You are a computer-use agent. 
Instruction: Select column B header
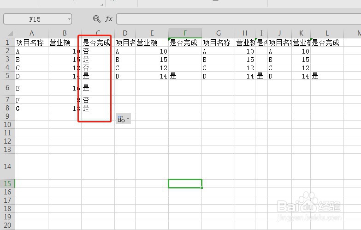click(x=65, y=33)
